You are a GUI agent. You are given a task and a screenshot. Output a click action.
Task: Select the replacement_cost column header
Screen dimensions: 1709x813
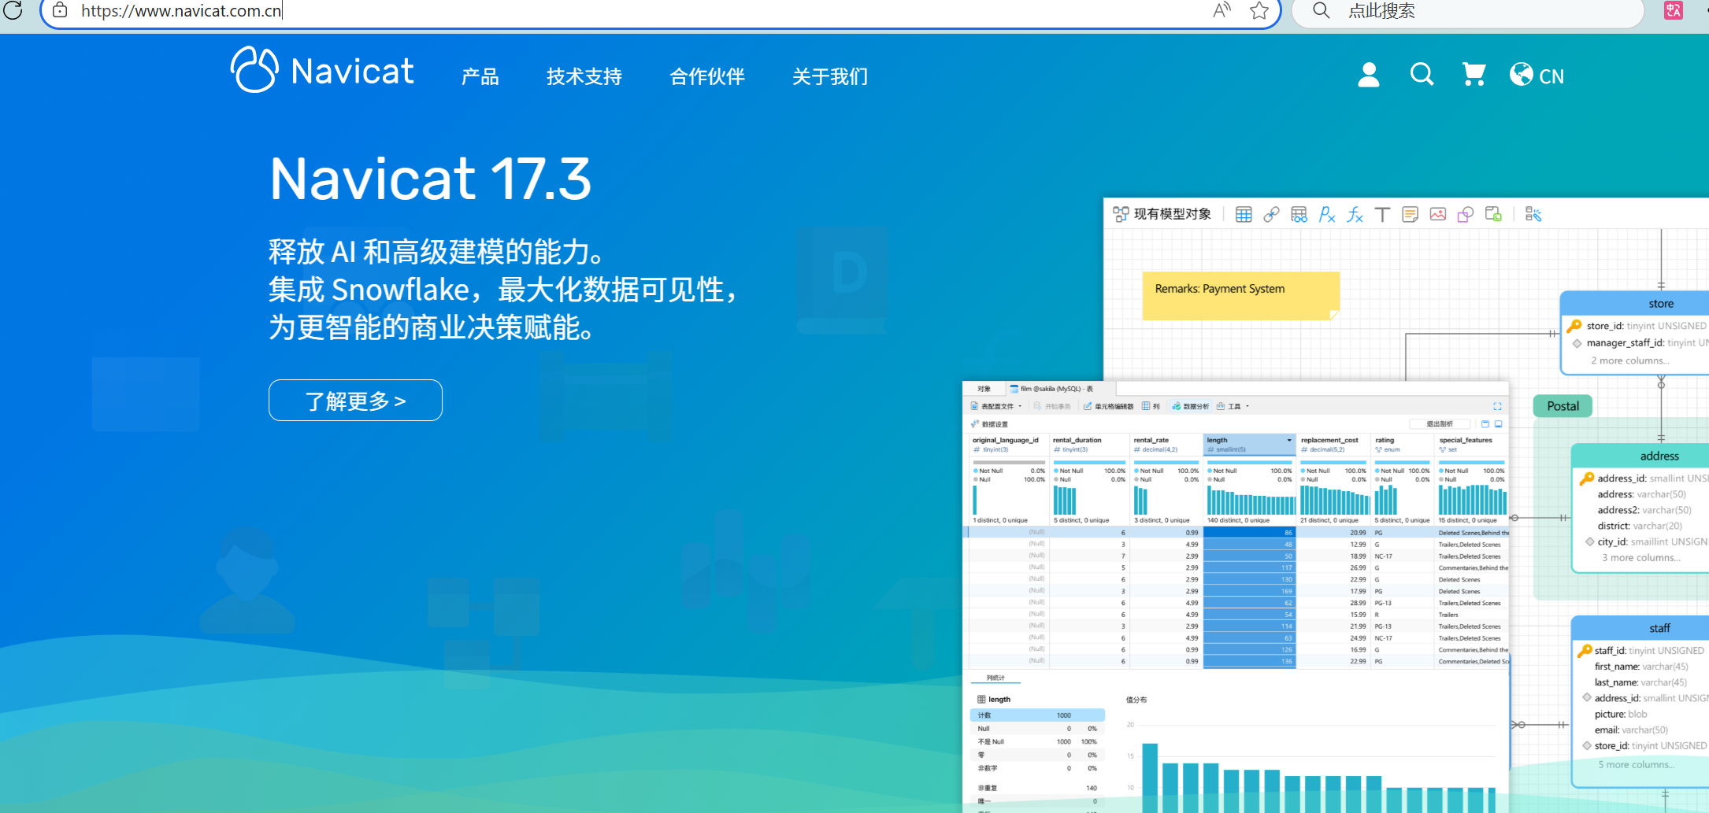[1334, 444]
